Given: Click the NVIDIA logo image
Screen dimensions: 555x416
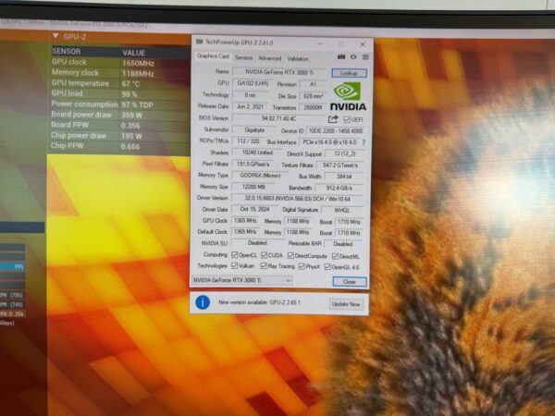Looking at the screenshot, I should click(348, 96).
